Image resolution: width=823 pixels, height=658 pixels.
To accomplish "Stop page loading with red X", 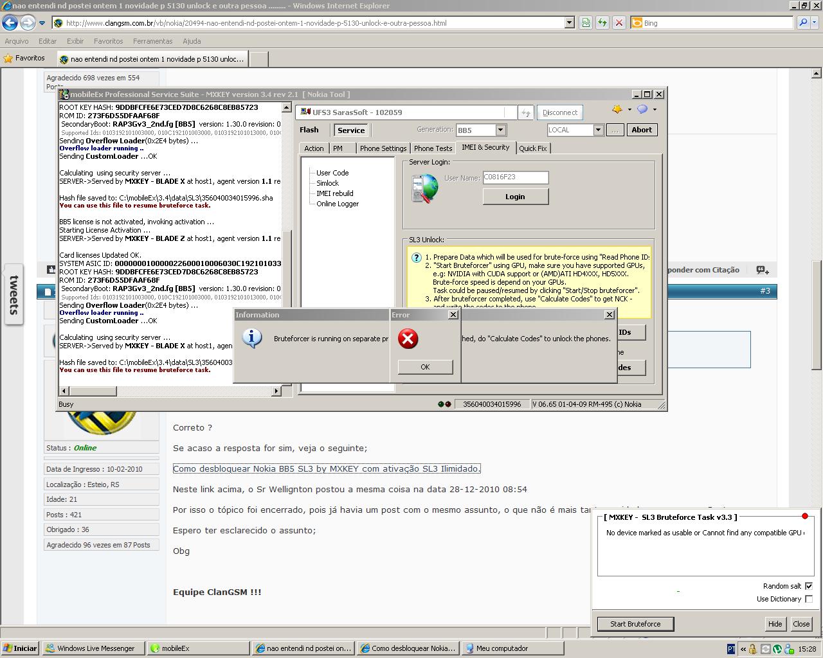I will (x=619, y=22).
